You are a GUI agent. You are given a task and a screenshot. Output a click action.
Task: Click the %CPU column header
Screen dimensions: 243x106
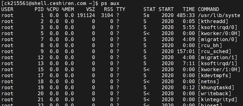53,9
